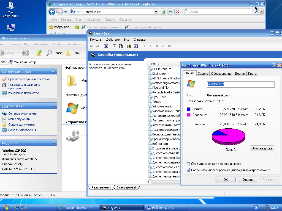
Task: Click the Up folder icon in Мой компьютер
Action: tap(39, 53)
